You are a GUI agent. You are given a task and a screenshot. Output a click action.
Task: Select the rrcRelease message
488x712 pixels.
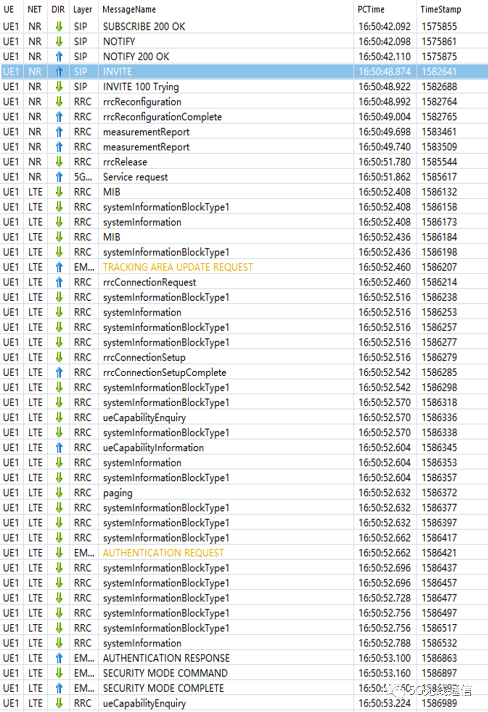[x=125, y=162]
